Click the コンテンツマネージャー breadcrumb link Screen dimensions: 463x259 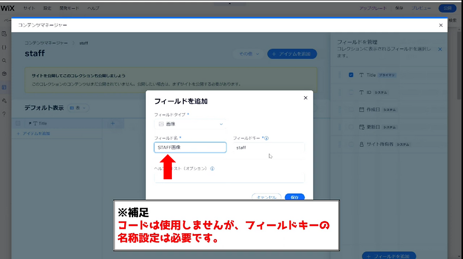pos(46,43)
